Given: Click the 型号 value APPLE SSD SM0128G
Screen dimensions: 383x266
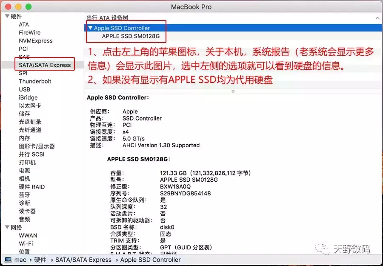Looking at the screenshot, I should (189, 180).
